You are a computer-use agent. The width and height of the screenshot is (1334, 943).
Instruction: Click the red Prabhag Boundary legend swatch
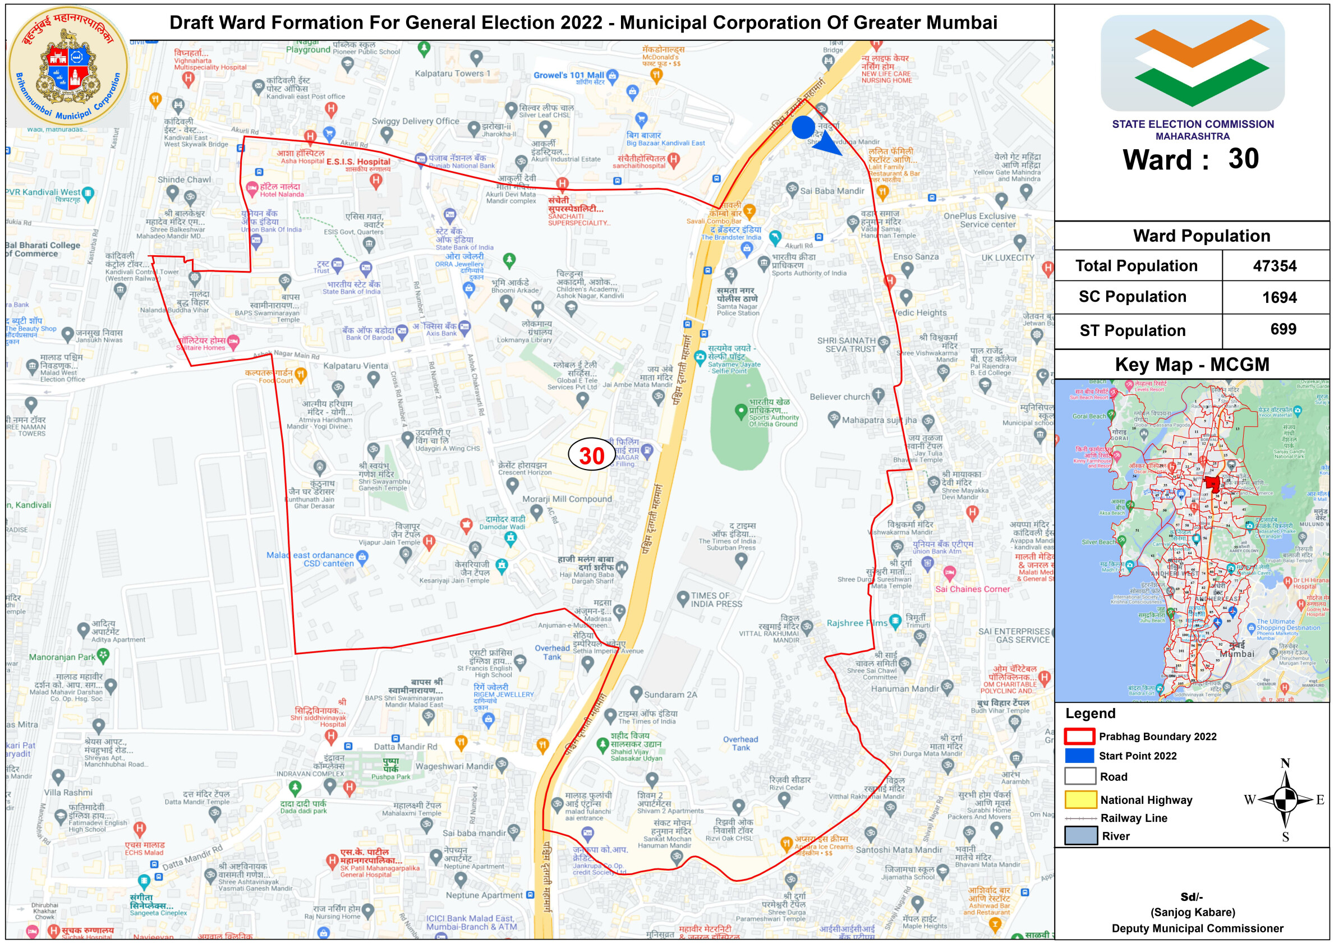[1079, 736]
